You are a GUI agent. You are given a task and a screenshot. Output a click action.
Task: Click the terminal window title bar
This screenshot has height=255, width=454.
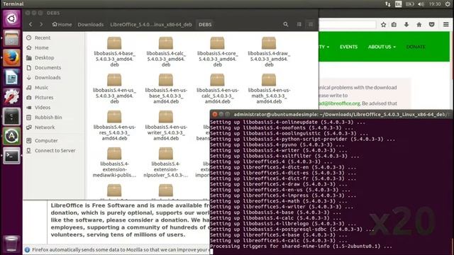coord(331,115)
